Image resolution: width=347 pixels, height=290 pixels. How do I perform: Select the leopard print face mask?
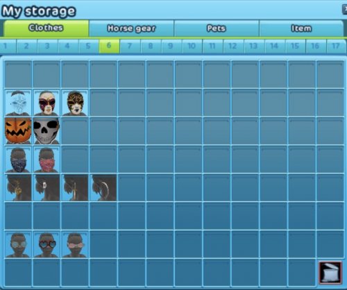click(75, 103)
